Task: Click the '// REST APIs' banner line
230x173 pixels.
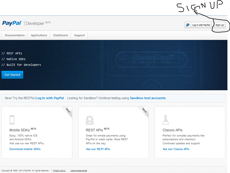Action: tap(12, 53)
